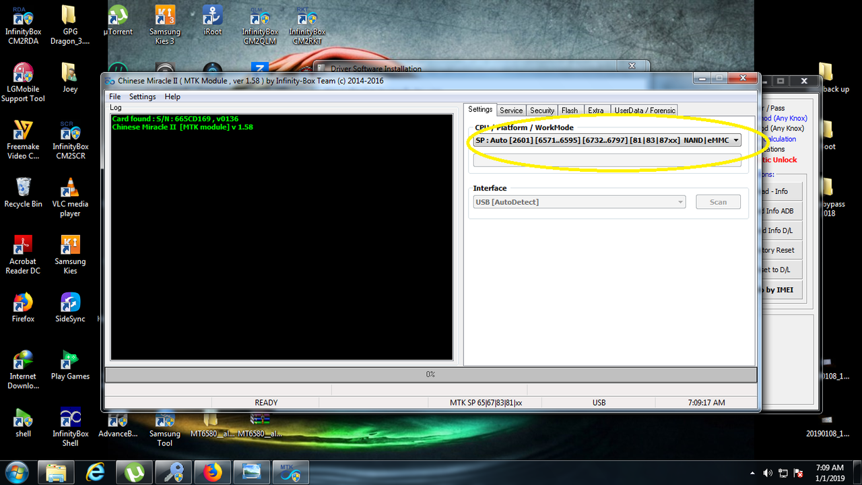Open the Help menu
Screen dimensions: 862x485
point(172,97)
